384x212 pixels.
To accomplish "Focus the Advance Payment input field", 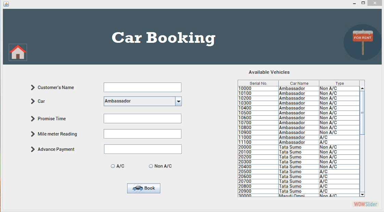I will (x=143, y=149).
